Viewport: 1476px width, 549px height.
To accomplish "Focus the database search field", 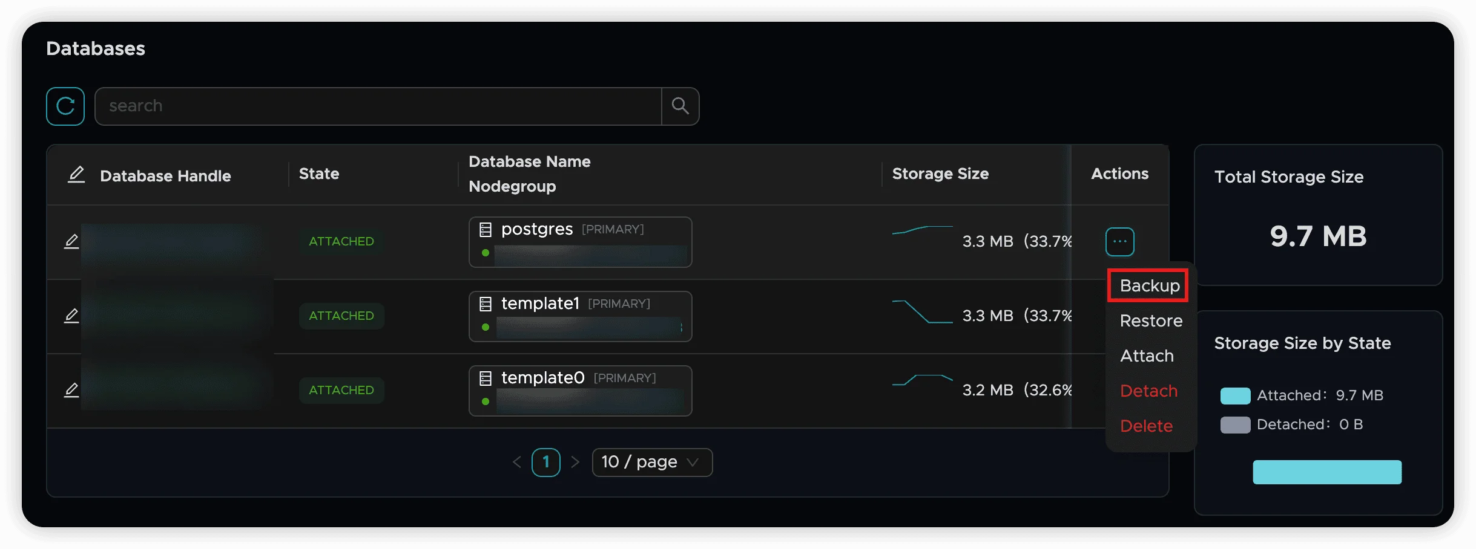I will coord(378,106).
